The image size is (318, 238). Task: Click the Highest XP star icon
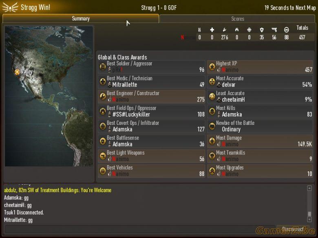pos(212,67)
